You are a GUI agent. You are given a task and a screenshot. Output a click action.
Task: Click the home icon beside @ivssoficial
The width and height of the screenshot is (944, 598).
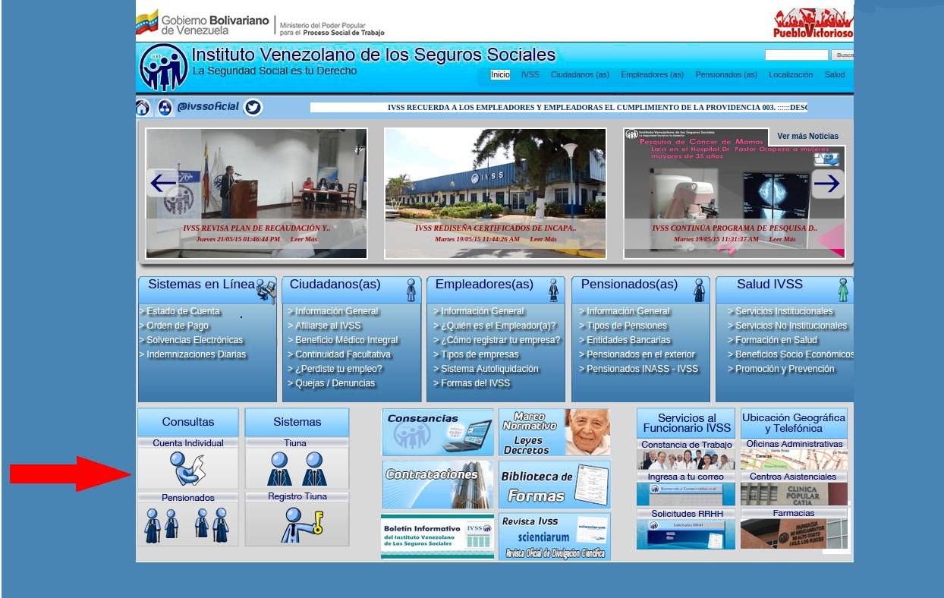point(143,108)
